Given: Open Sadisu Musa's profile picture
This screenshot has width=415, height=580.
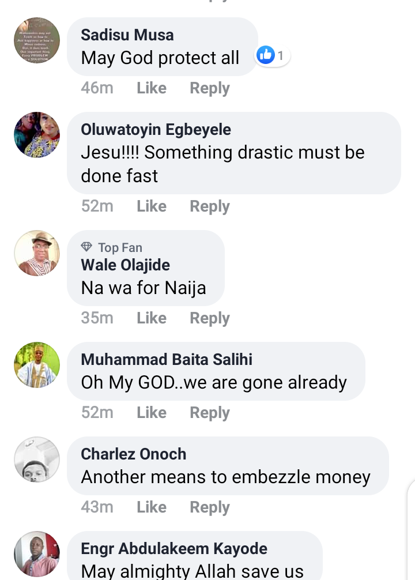Looking at the screenshot, I should [x=37, y=40].
